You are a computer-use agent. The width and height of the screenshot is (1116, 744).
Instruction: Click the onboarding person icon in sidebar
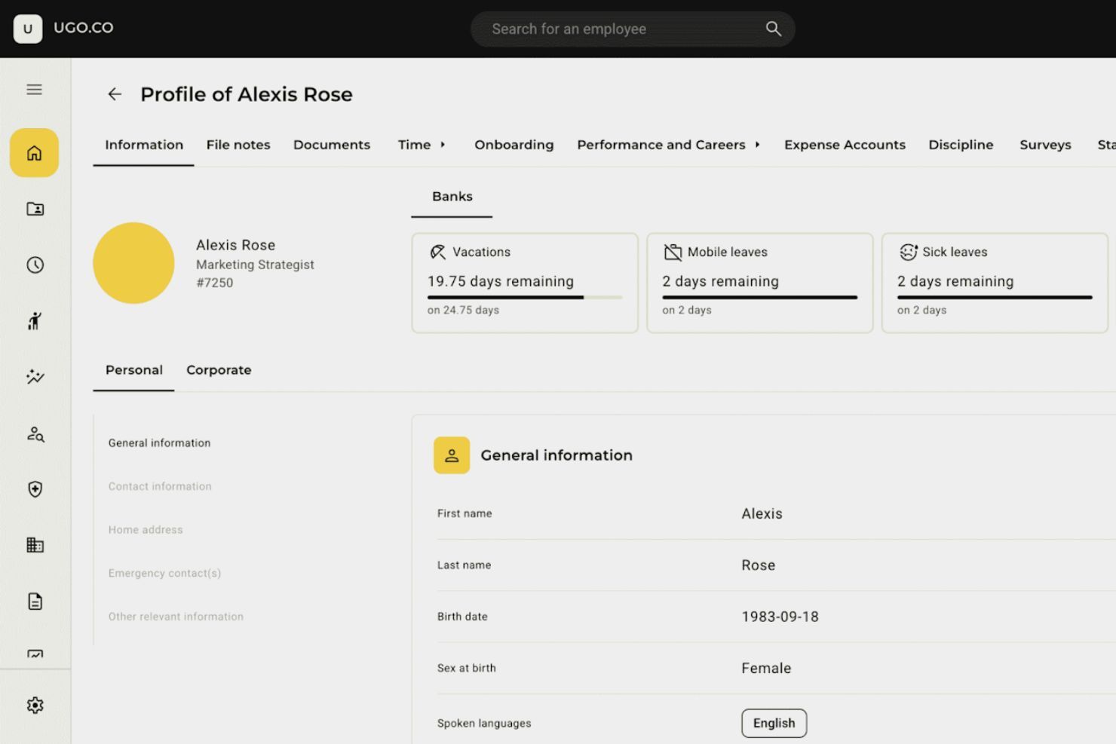coord(34,320)
